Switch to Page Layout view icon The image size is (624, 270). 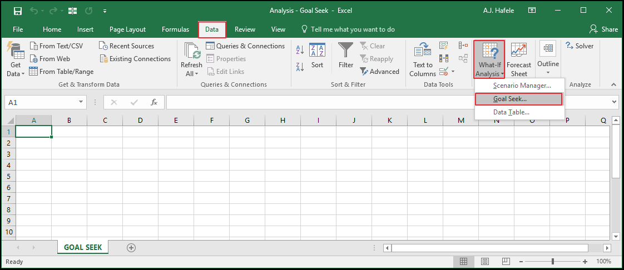(484, 261)
